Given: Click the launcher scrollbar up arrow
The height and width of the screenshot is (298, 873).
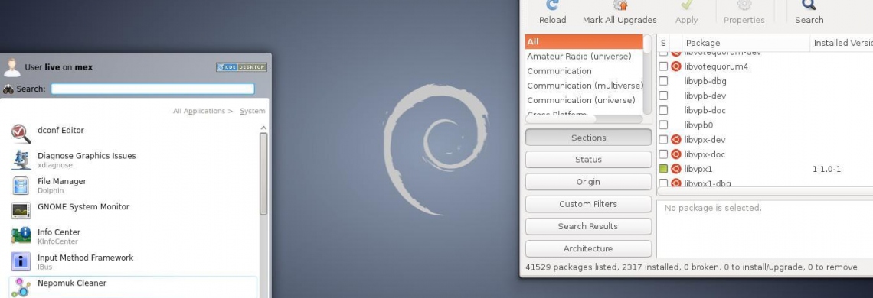Looking at the screenshot, I should (263, 128).
